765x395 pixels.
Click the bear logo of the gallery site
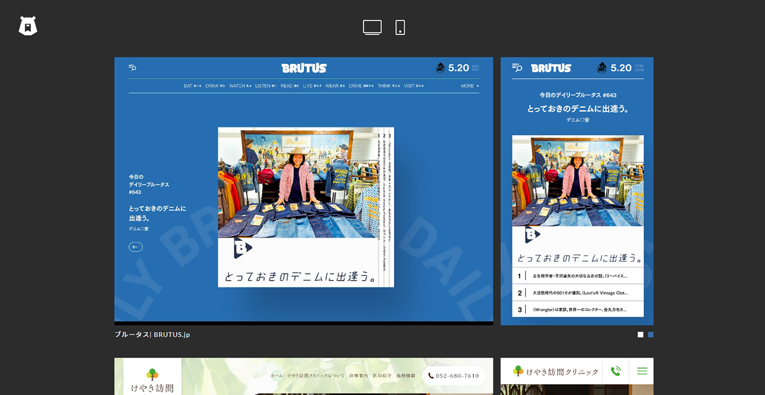click(x=28, y=26)
